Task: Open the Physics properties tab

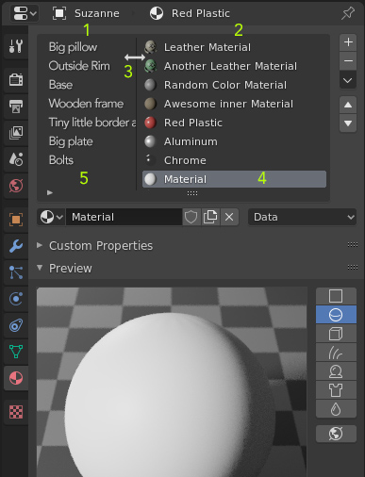Action: pos(16,299)
